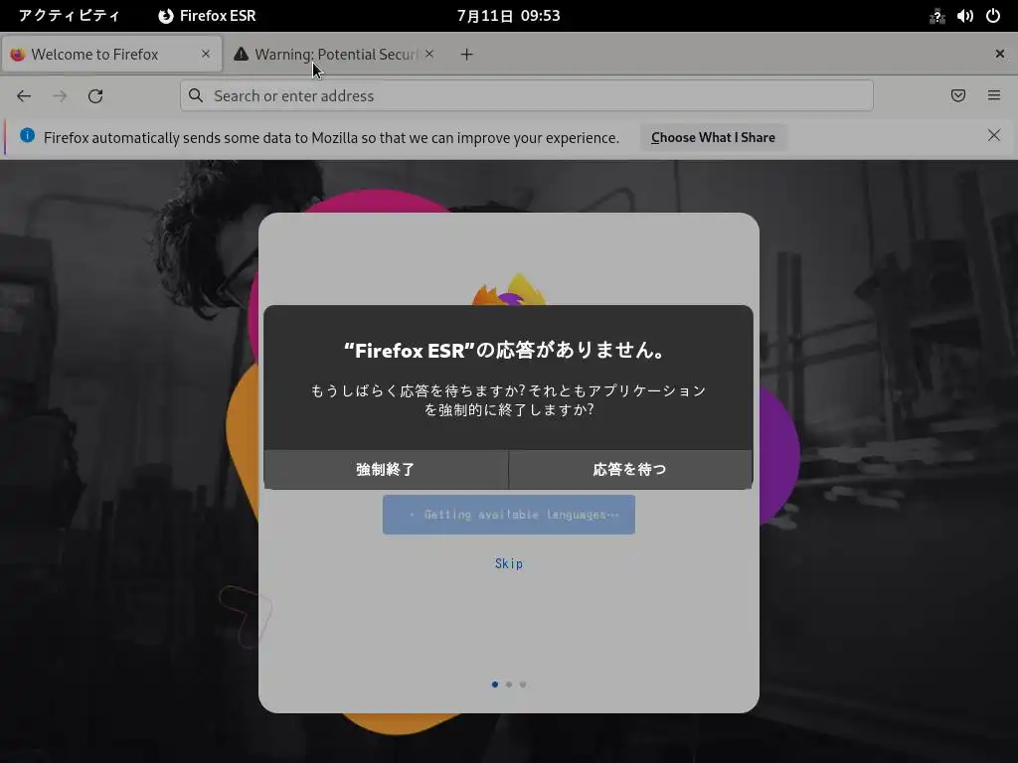Open アクティビティ overview in top bar
Viewport: 1018px width, 763px height.
tap(69, 16)
